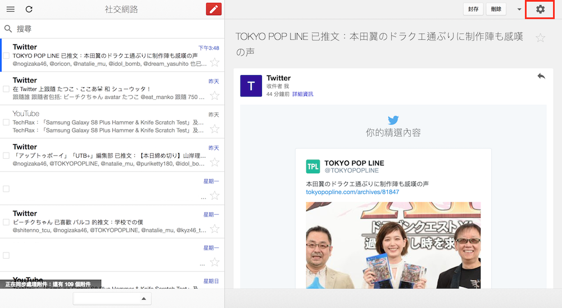562x308 pixels.
Task: Click the red compose pencil button
Action: (214, 10)
